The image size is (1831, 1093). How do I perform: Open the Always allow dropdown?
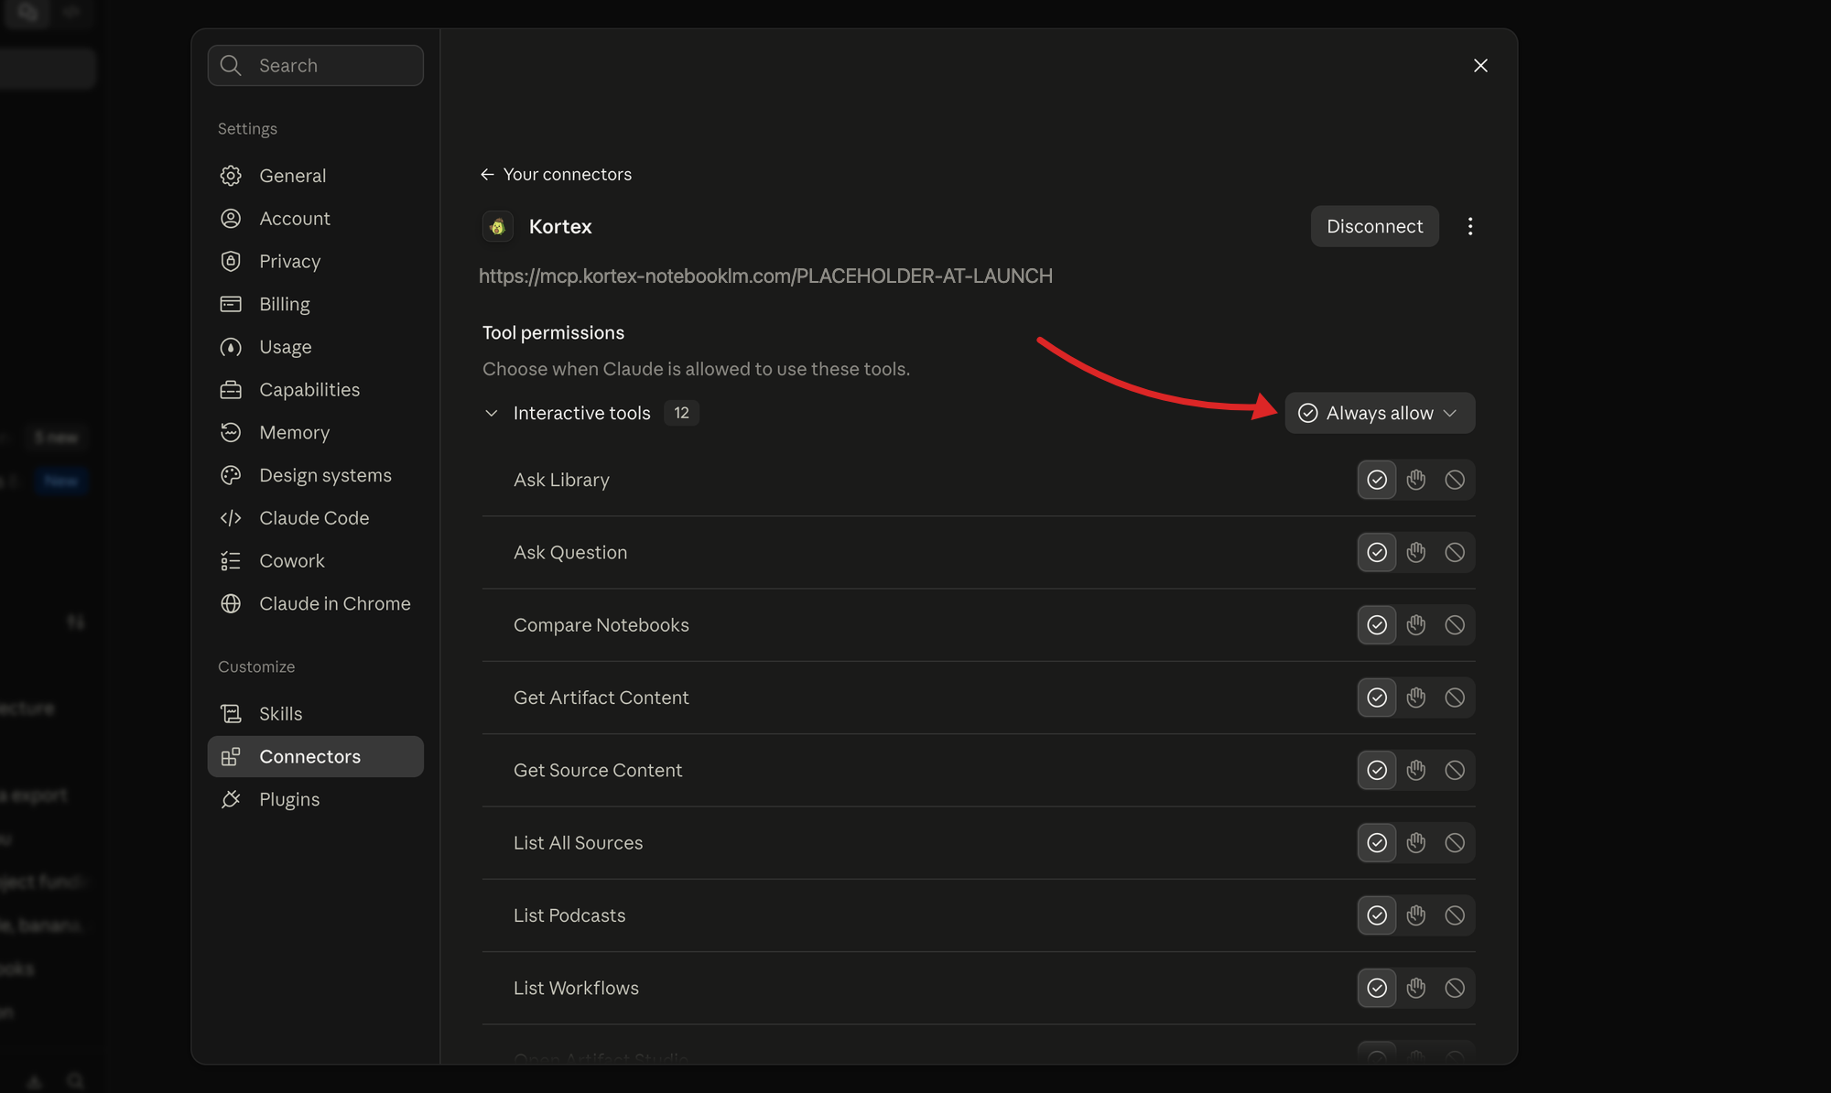(1380, 413)
